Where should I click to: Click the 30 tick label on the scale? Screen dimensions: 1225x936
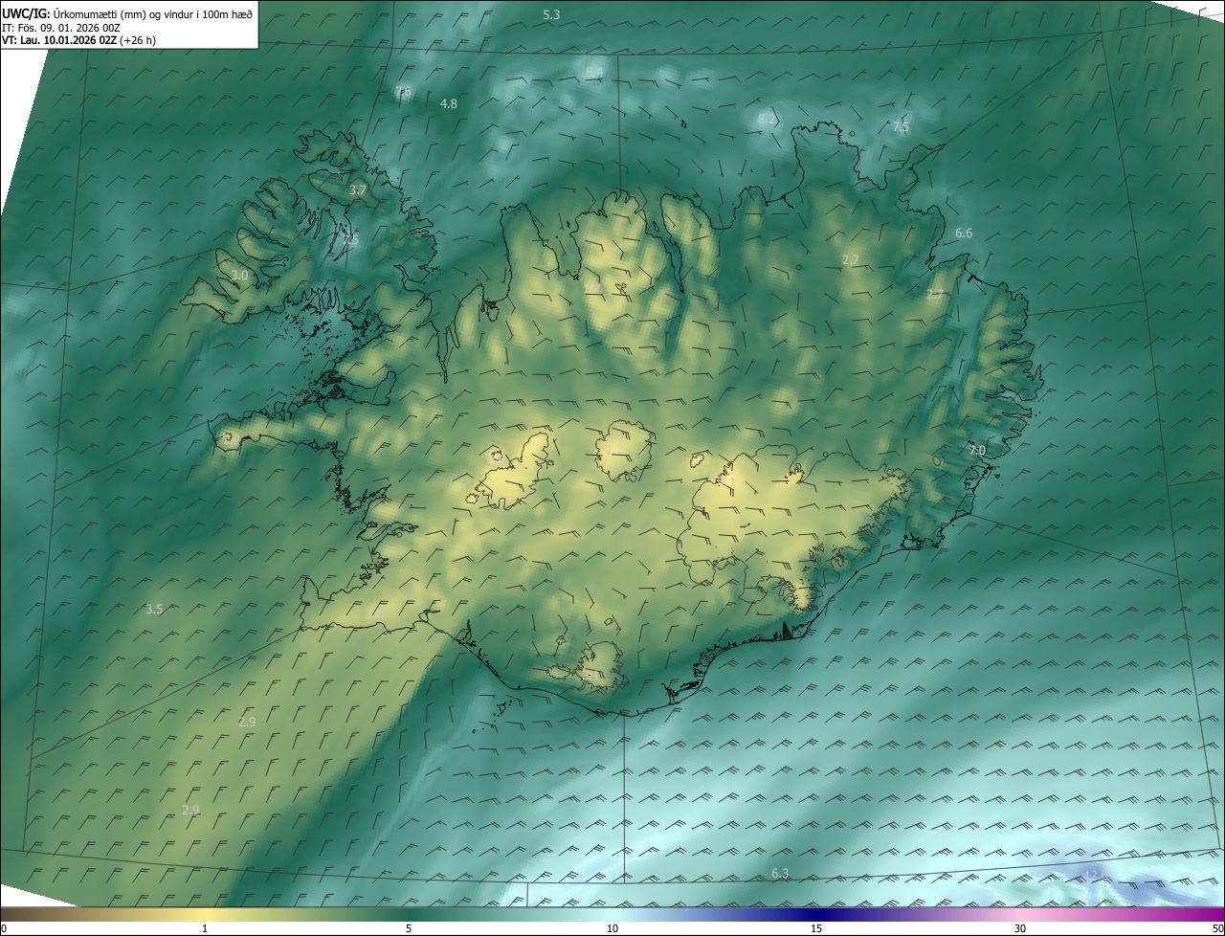click(1020, 929)
